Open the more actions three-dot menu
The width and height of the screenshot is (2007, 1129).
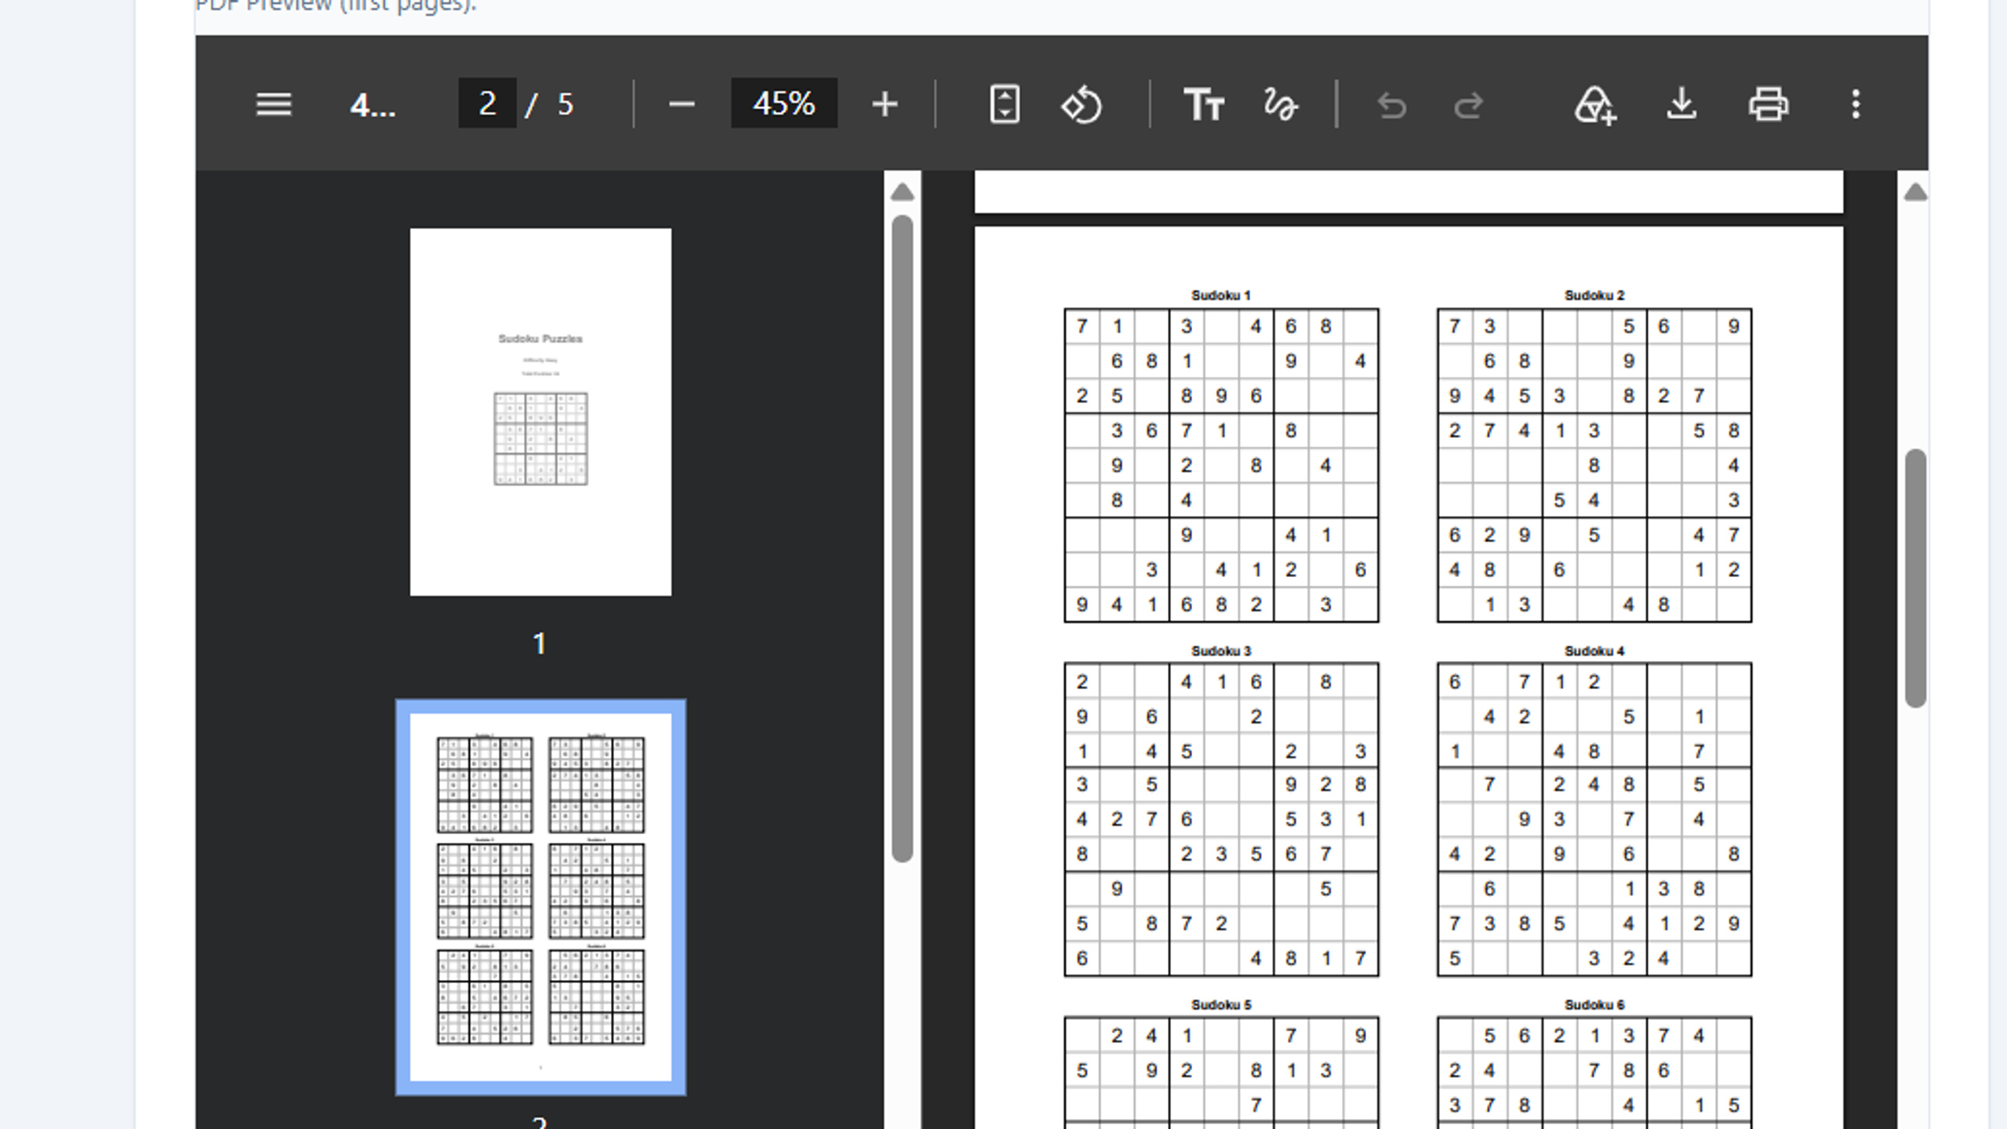pyautogui.click(x=1856, y=104)
